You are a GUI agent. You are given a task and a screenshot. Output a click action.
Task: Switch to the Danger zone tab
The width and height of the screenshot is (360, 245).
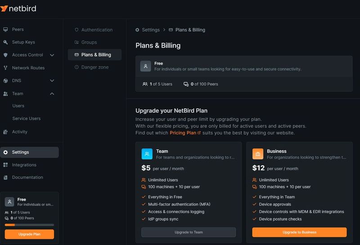(x=94, y=67)
